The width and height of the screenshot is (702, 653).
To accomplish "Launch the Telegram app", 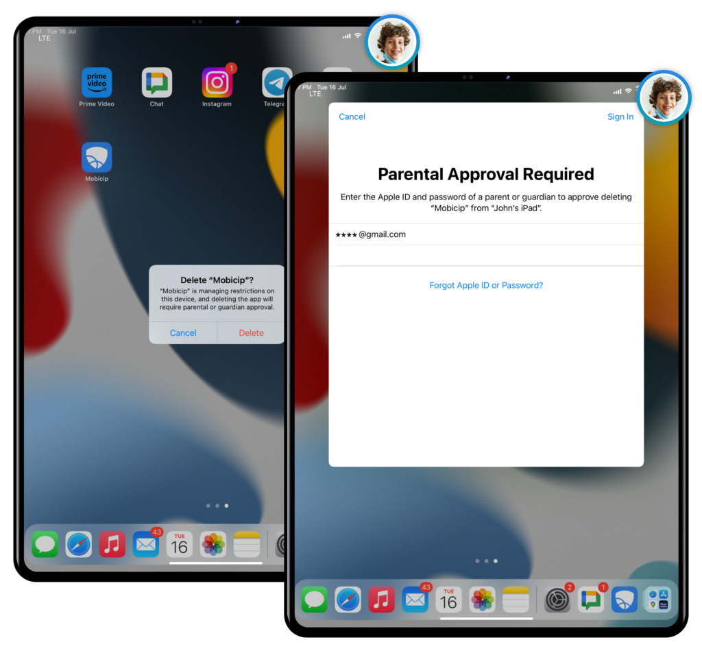I will click(x=276, y=83).
